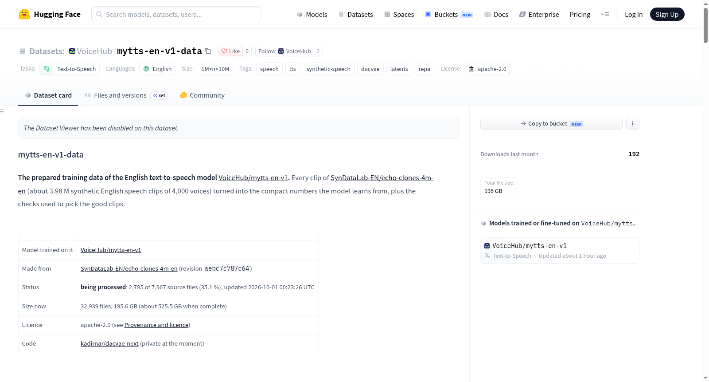Copy dataset name with the copy icon
Image resolution: width=709 pixels, height=382 pixels.
point(208,51)
